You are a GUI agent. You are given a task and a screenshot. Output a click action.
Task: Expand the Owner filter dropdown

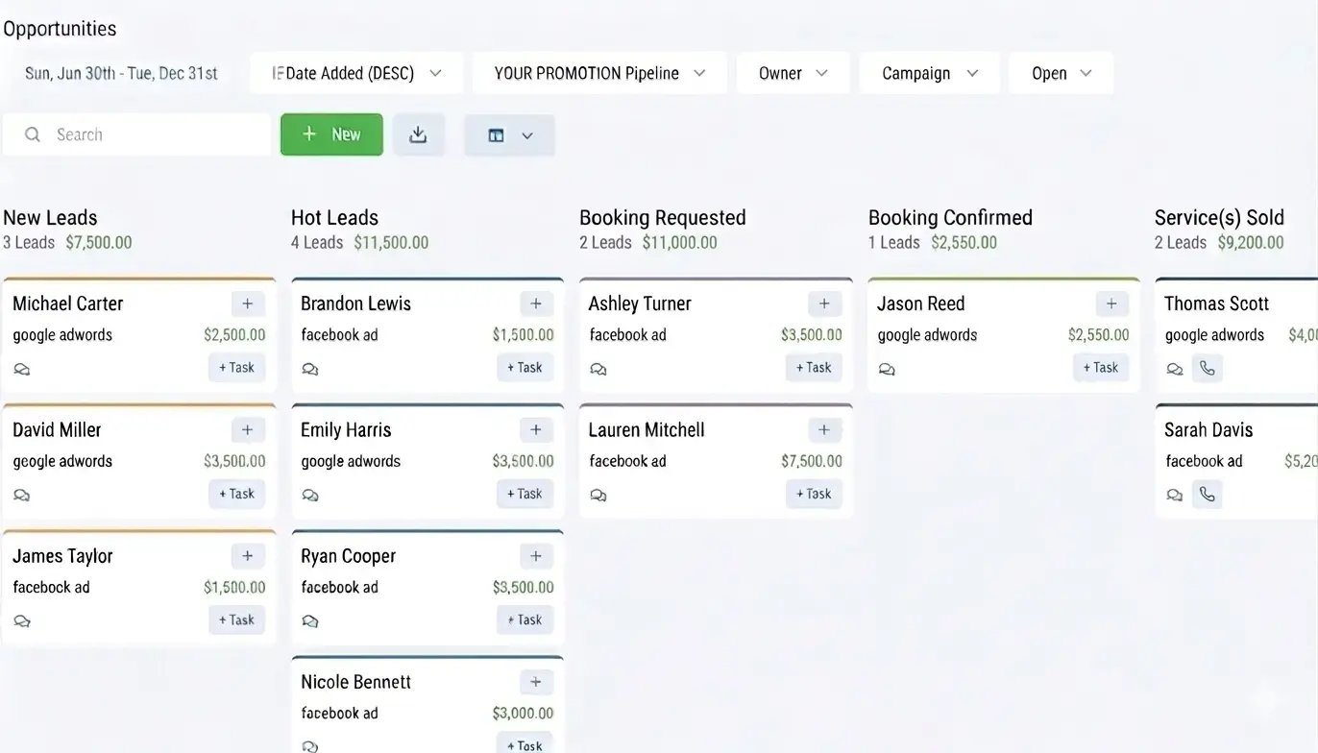point(793,74)
